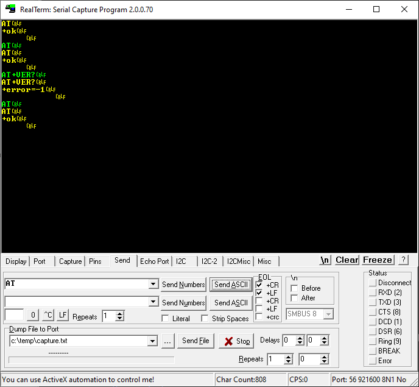Click the \n newline button
This screenshot has height=387, width=419.
click(325, 260)
